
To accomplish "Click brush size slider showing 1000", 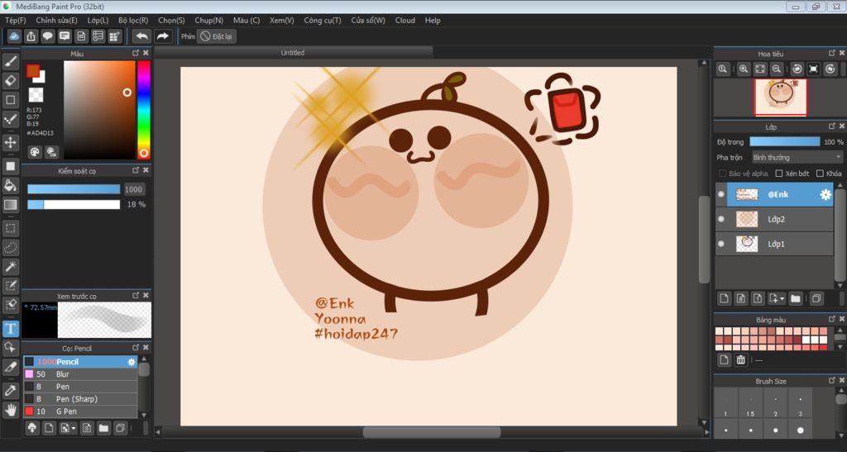I will [74, 189].
